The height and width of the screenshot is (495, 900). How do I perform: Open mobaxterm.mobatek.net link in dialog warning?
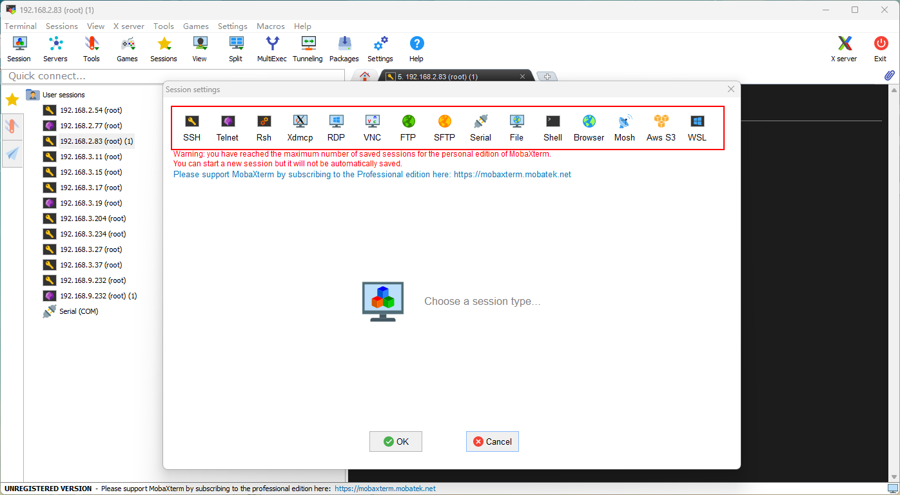point(513,175)
